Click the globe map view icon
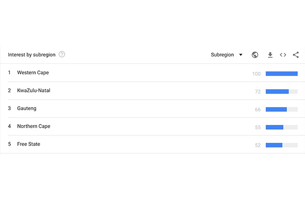Image resolution: width=305 pixels, height=202 pixels. 255,55
